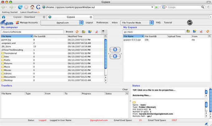The image size is (212, 126).
Task: Switch to the Gspace - Download tab
Action: (x=24, y=17)
